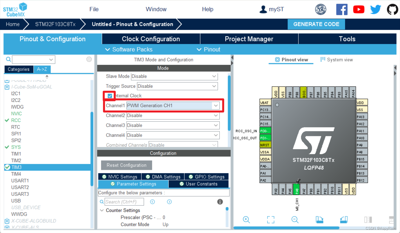Viewport: 400px width, 233px height.
Task: Open the GitHub icon link
Action: [x=392, y=9]
